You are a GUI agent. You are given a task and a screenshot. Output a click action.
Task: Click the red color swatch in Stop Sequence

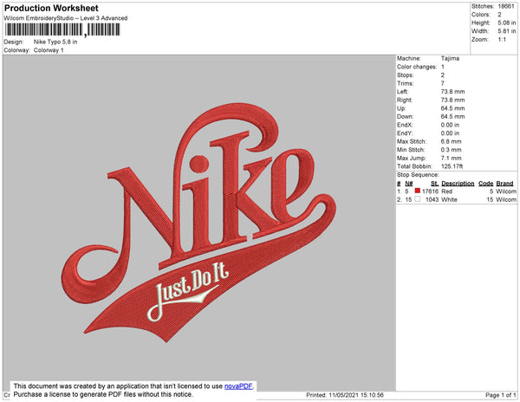[x=418, y=191]
